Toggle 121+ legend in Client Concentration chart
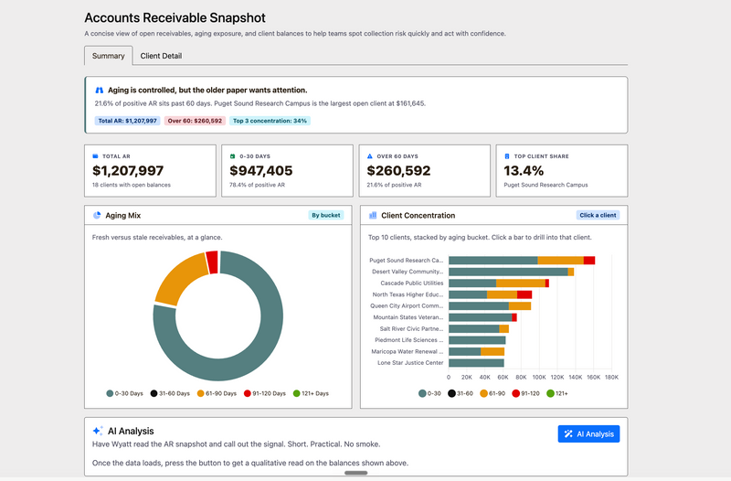The width and height of the screenshot is (731, 481). pyautogui.click(x=557, y=393)
